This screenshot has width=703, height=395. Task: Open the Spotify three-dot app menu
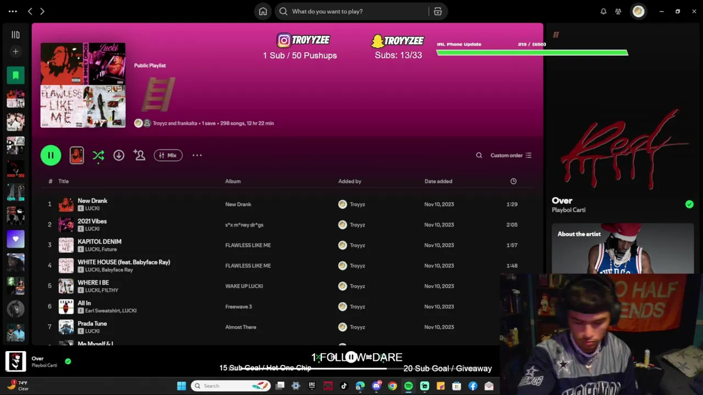[13, 11]
